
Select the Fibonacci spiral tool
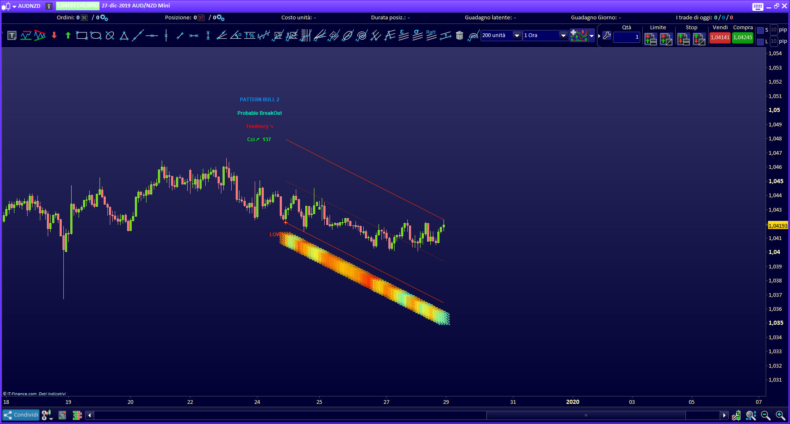pos(362,36)
